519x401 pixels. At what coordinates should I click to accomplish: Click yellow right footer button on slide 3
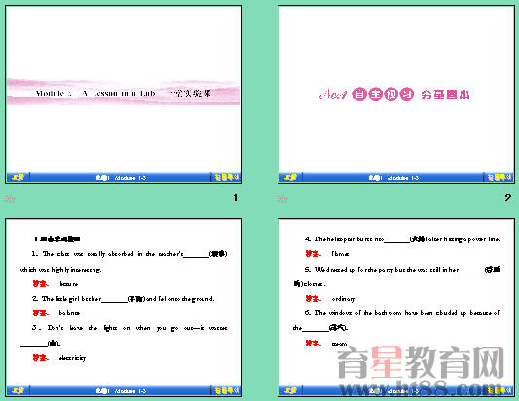[226, 390]
